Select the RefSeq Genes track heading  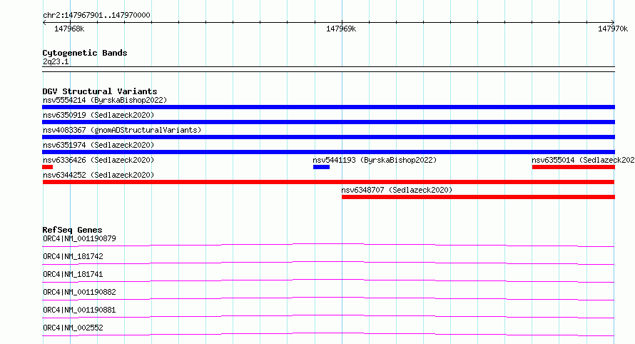(72, 230)
